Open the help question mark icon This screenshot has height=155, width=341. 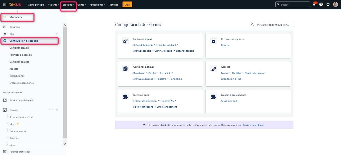coord(321,5)
